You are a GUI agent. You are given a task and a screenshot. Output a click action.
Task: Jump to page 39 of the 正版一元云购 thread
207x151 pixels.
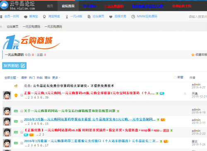tap(47, 97)
